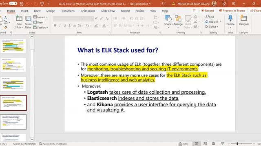Toggle Bold formatting

point(55,26)
